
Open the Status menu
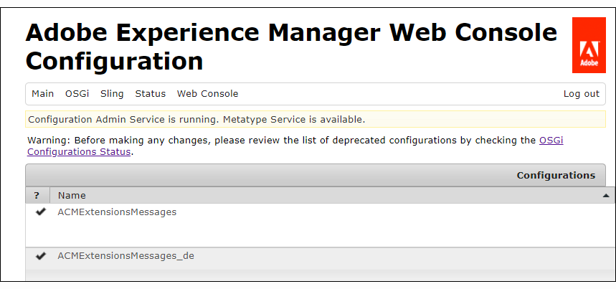coord(150,94)
